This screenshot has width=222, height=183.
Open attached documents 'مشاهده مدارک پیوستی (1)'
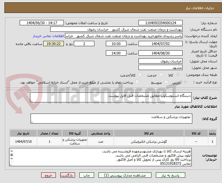coord(125,175)
